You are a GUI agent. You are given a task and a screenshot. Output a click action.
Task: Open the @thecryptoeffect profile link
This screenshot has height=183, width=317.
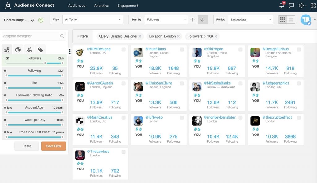pyautogui.click(x=277, y=117)
